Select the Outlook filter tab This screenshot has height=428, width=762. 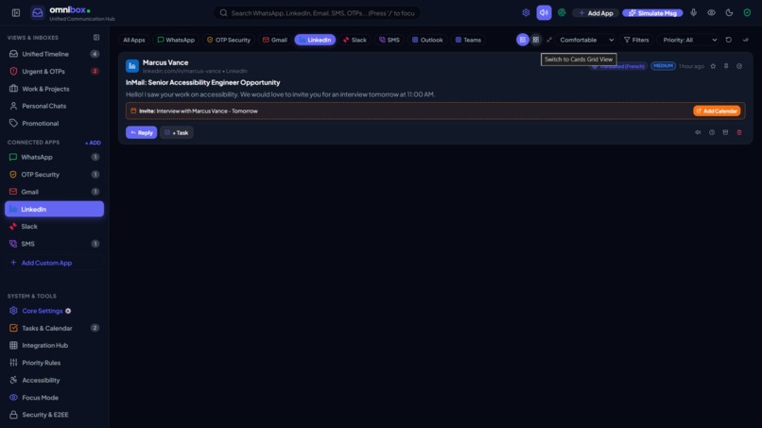coord(427,40)
